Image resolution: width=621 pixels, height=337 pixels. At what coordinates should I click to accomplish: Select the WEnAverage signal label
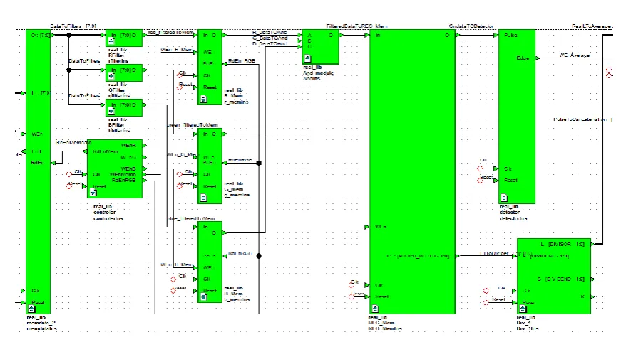(575, 55)
